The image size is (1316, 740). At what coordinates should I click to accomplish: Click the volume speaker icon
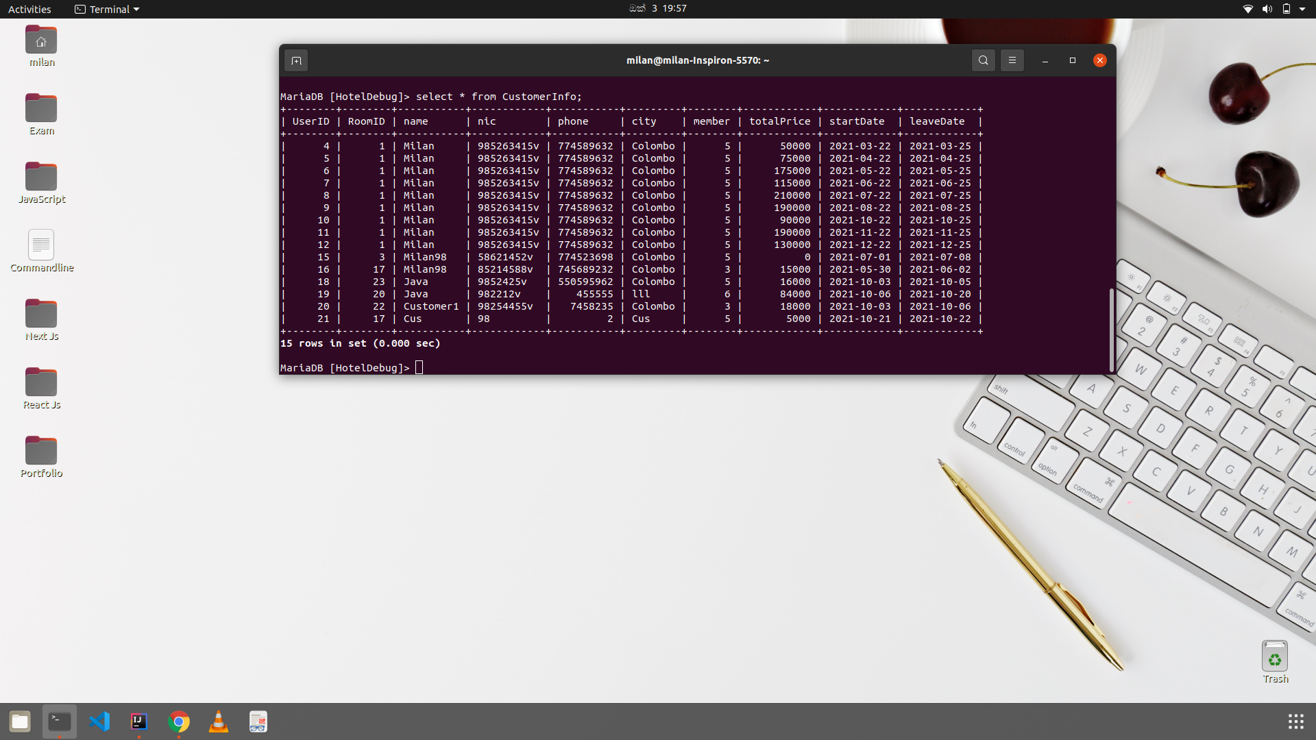coord(1267,9)
